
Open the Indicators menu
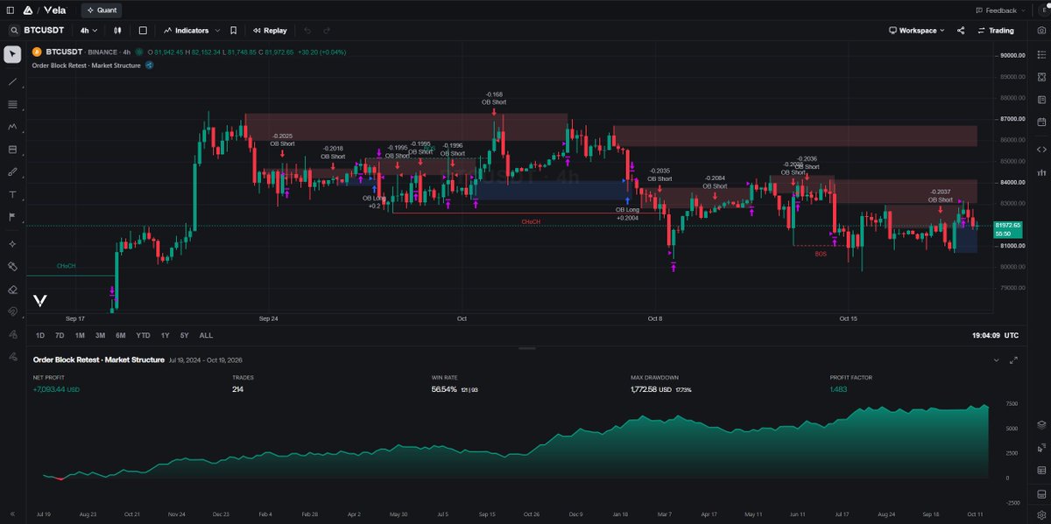coord(186,30)
